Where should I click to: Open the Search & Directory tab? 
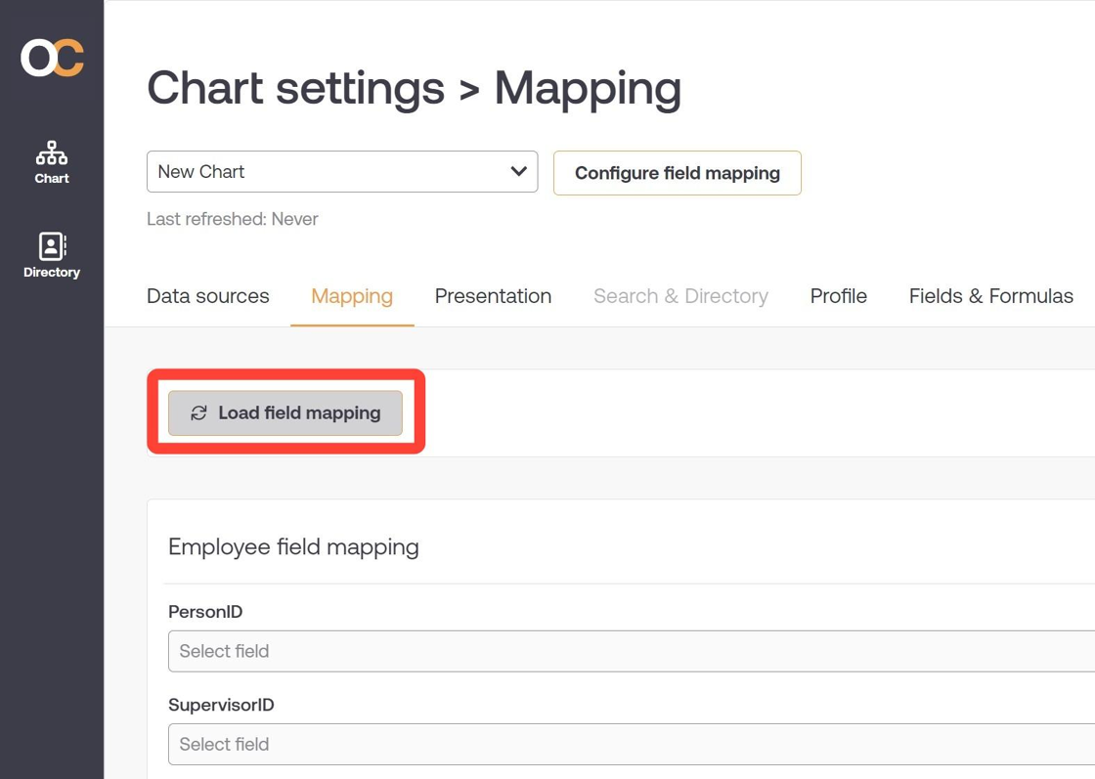[x=680, y=296]
